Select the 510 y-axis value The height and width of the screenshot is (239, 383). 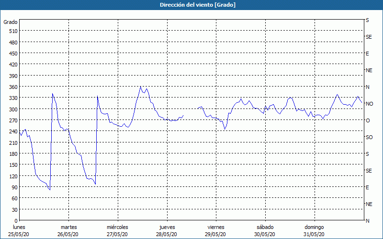coord(13,31)
